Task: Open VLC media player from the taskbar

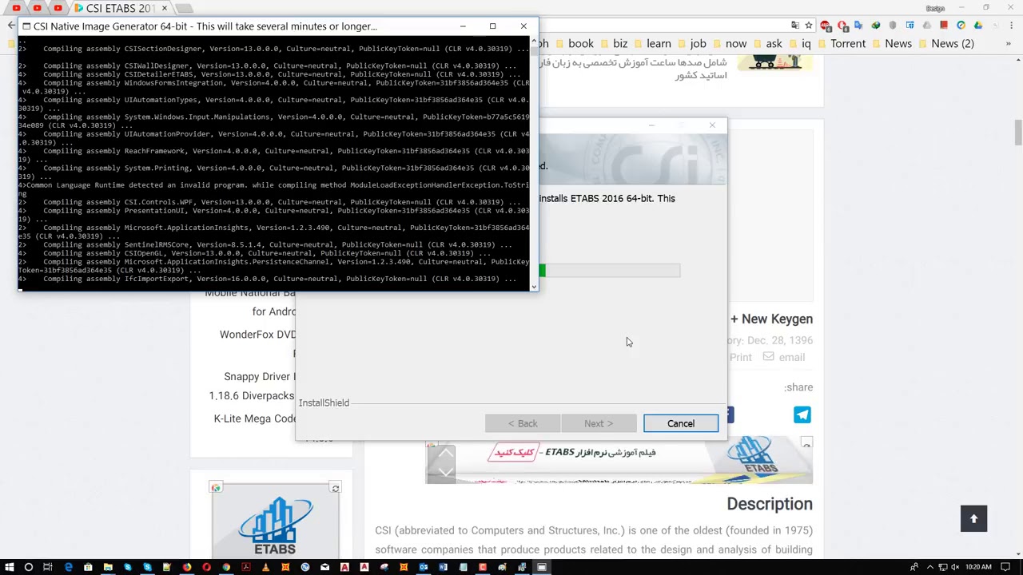Action: [x=265, y=567]
